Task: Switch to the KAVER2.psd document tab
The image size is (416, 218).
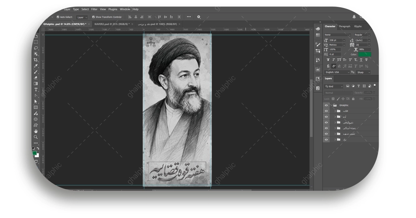Action: click(x=112, y=24)
